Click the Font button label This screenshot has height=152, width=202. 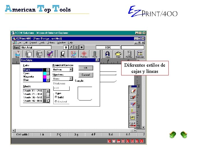coord(17,48)
